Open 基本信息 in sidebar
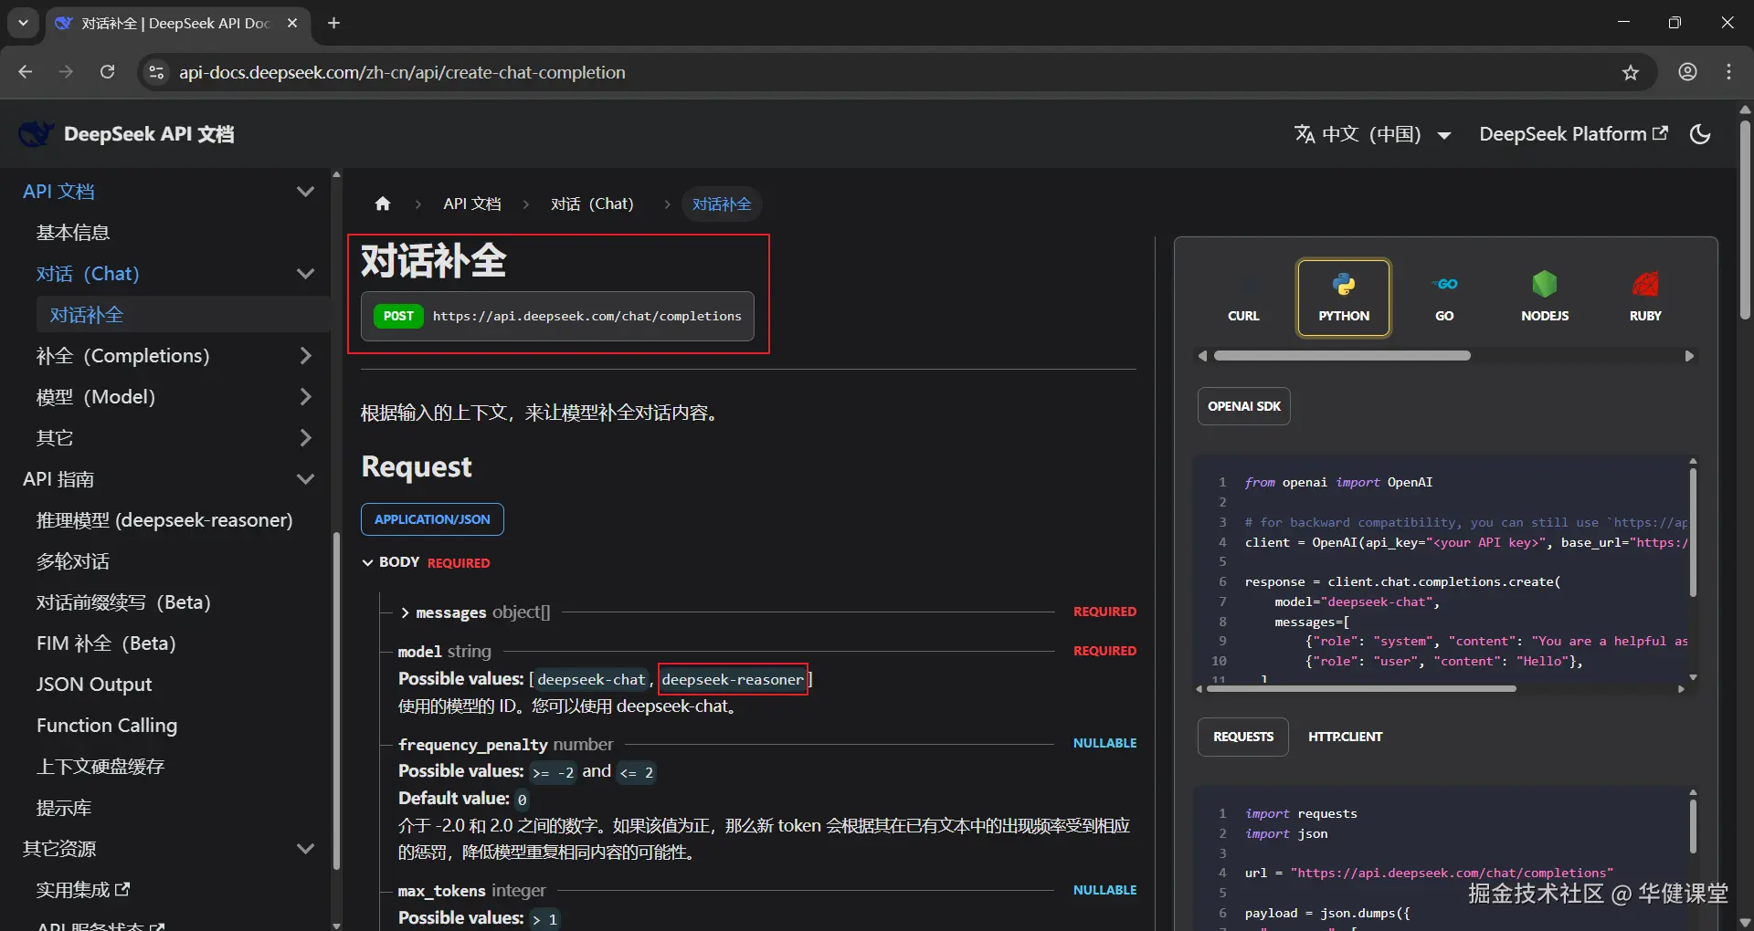The image size is (1754, 931). (73, 233)
